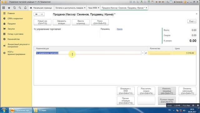
Task: Stop the screen recording
Action: tap(198, 105)
